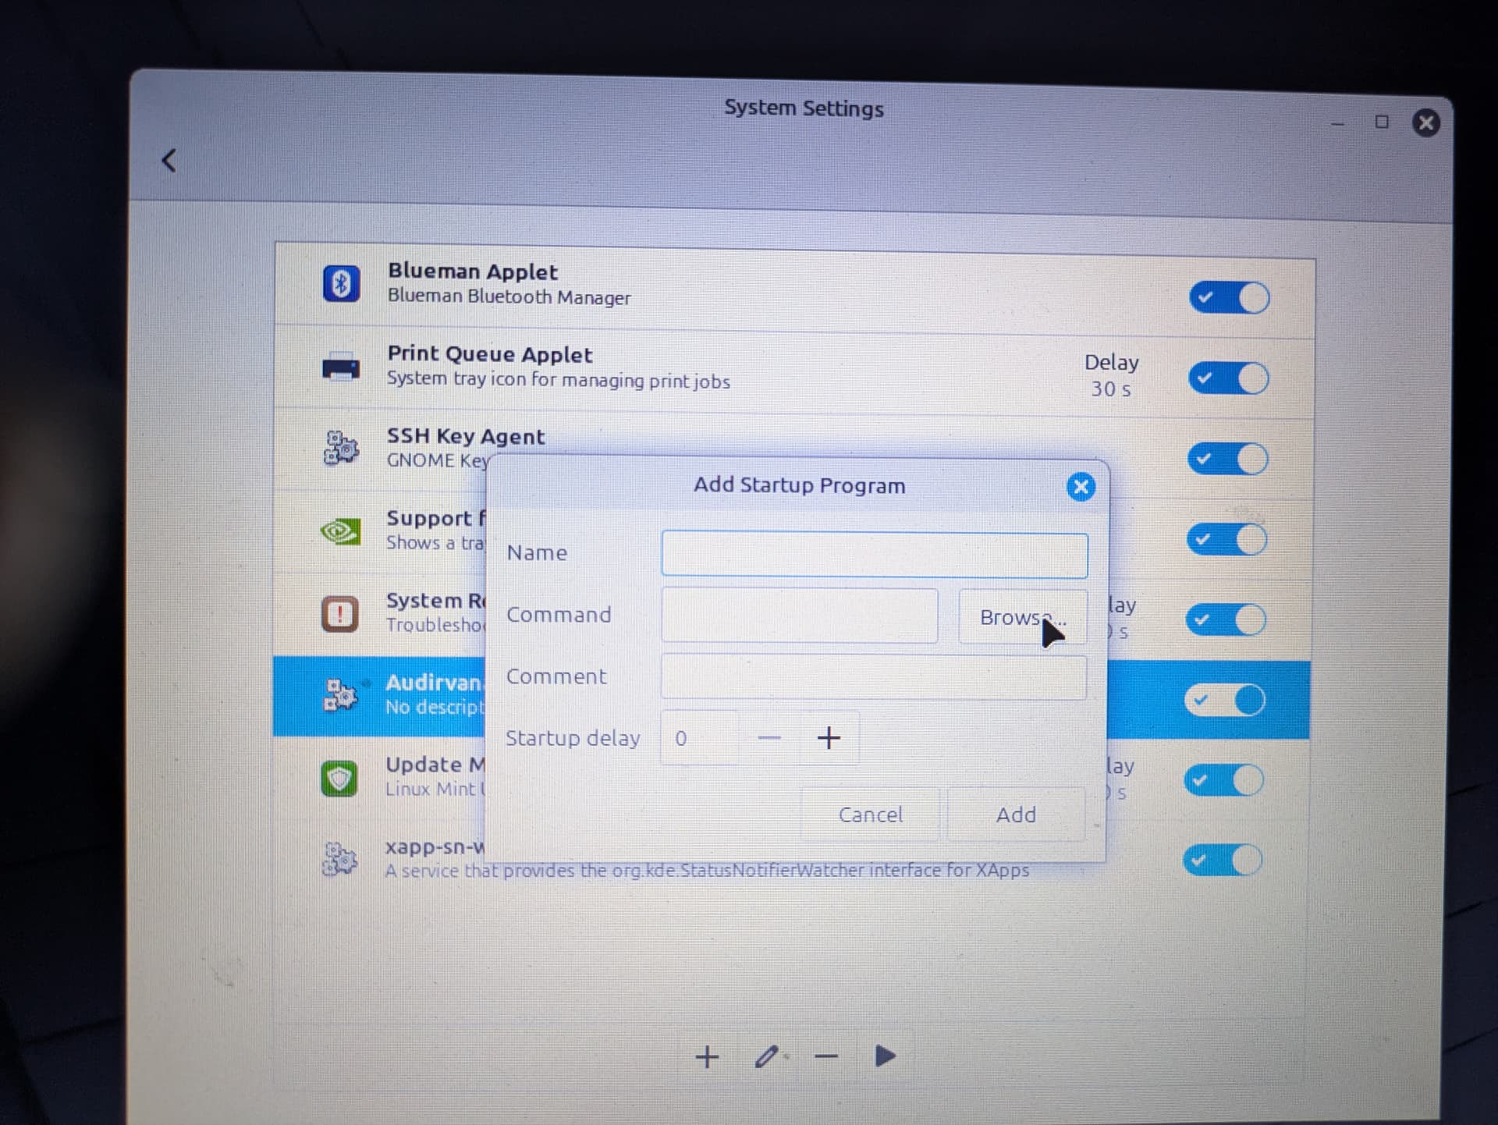The height and width of the screenshot is (1125, 1498).
Task: Toggle System Reports startup switch
Action: coord(1226,619)
